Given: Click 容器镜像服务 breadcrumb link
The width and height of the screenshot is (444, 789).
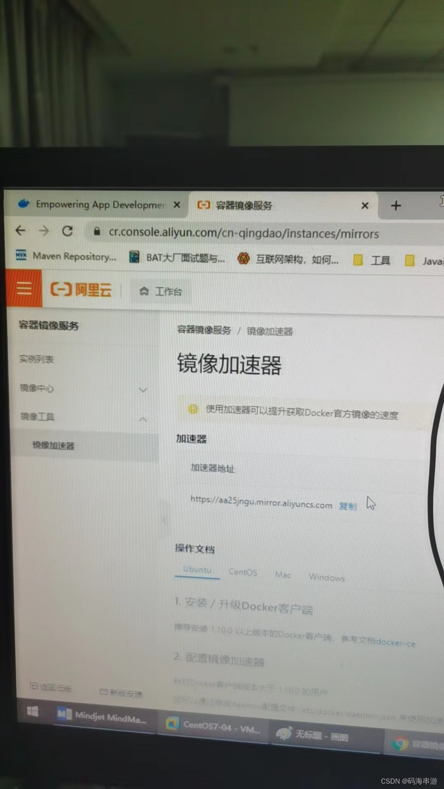Looking at the screenshot, I should [x=204, y=330].
